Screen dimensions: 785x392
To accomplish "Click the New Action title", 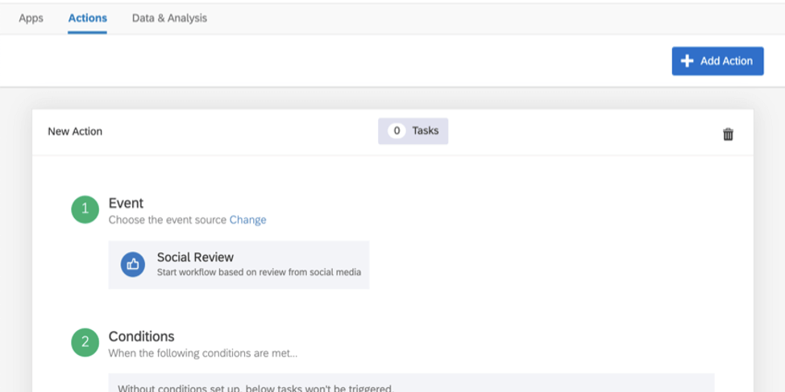I will pyautogui.click(x=75, y=131).
